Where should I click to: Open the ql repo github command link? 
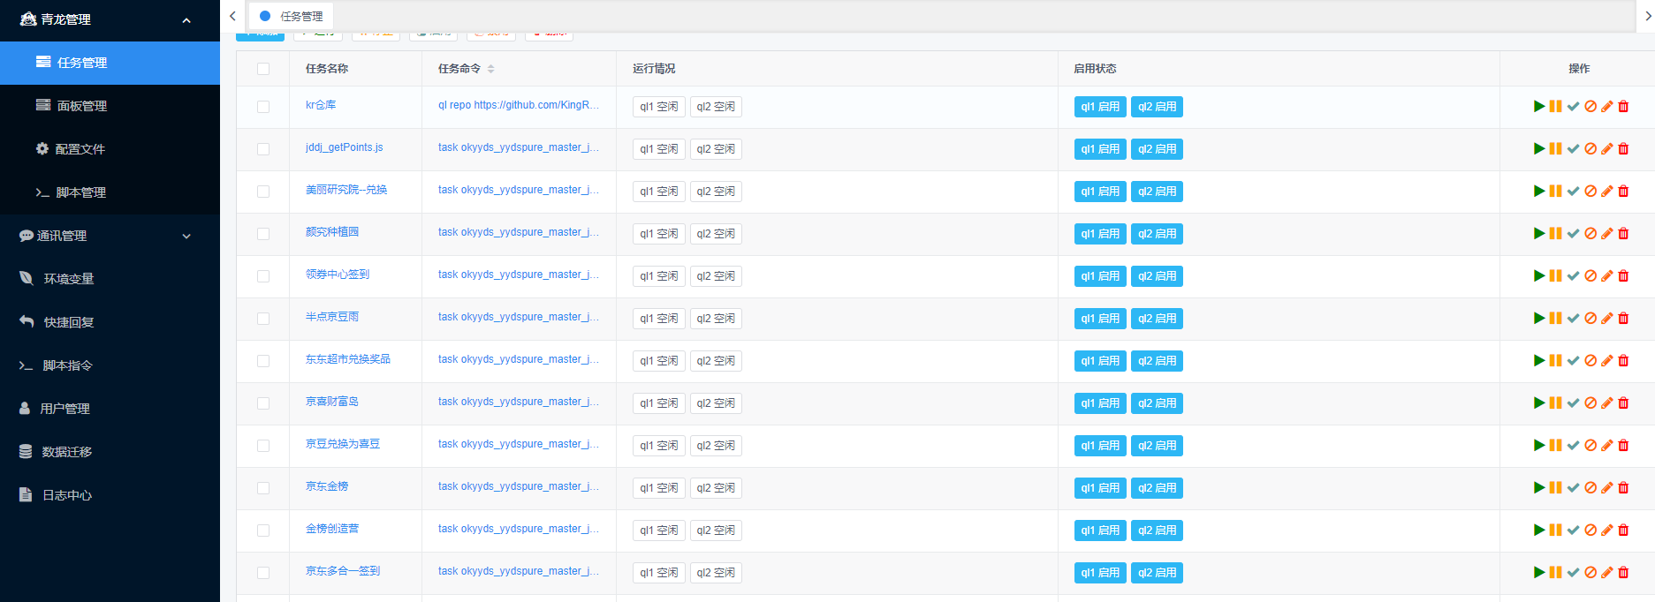pyautogui.click(x=519, y=105)
